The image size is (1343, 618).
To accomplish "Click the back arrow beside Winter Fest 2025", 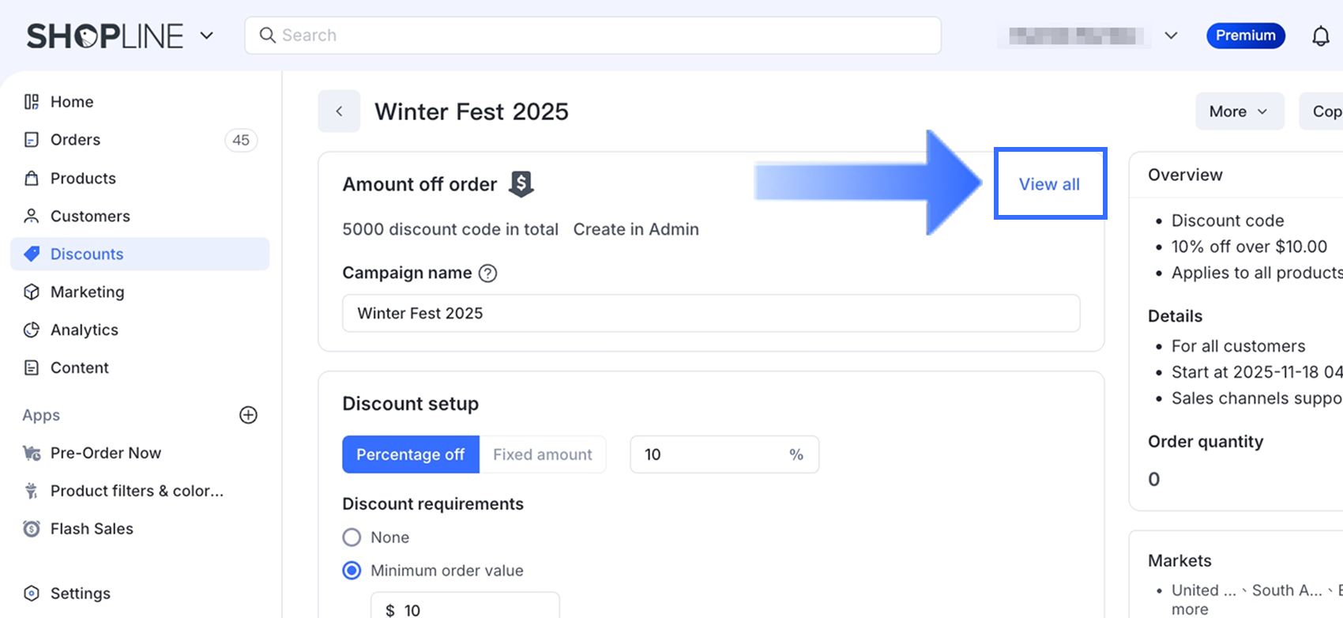I will [339, 111].
